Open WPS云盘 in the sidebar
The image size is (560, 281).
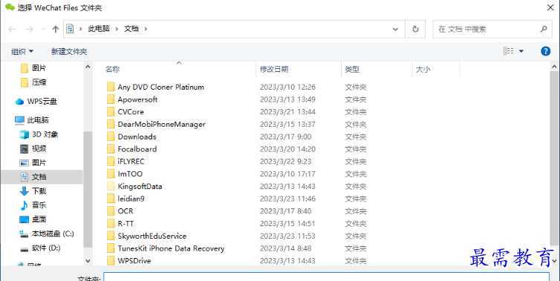[x=36, y=102]
